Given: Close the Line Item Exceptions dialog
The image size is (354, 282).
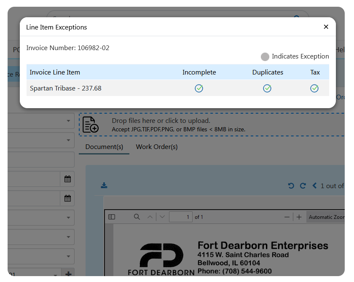Looking at the screenshot, I should (x=326, y=27).
